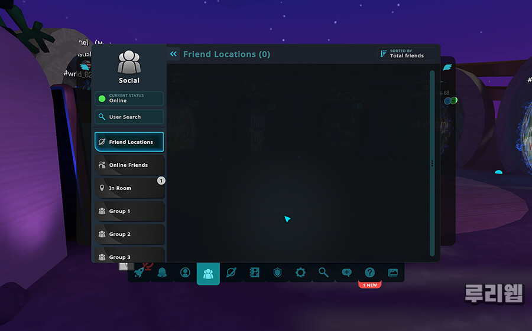Change Current Status from Online
Image resolution: width=532 pixels, height=331 pixels.
129,99
